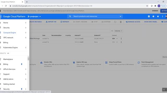Expand Compute Engine submenu chevron
The width and height of the screenshot is (167, 93).
tap(26, 33)
